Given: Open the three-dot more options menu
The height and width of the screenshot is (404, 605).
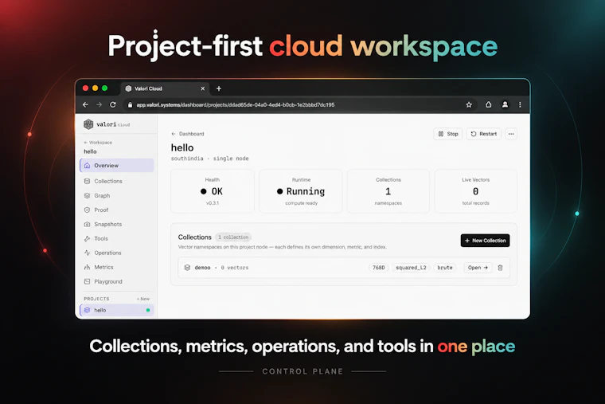Looking at the screenshot, I should pyautogui.click(x=511, y=134).
